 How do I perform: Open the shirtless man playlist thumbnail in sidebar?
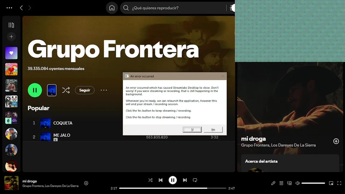[11, 85]
